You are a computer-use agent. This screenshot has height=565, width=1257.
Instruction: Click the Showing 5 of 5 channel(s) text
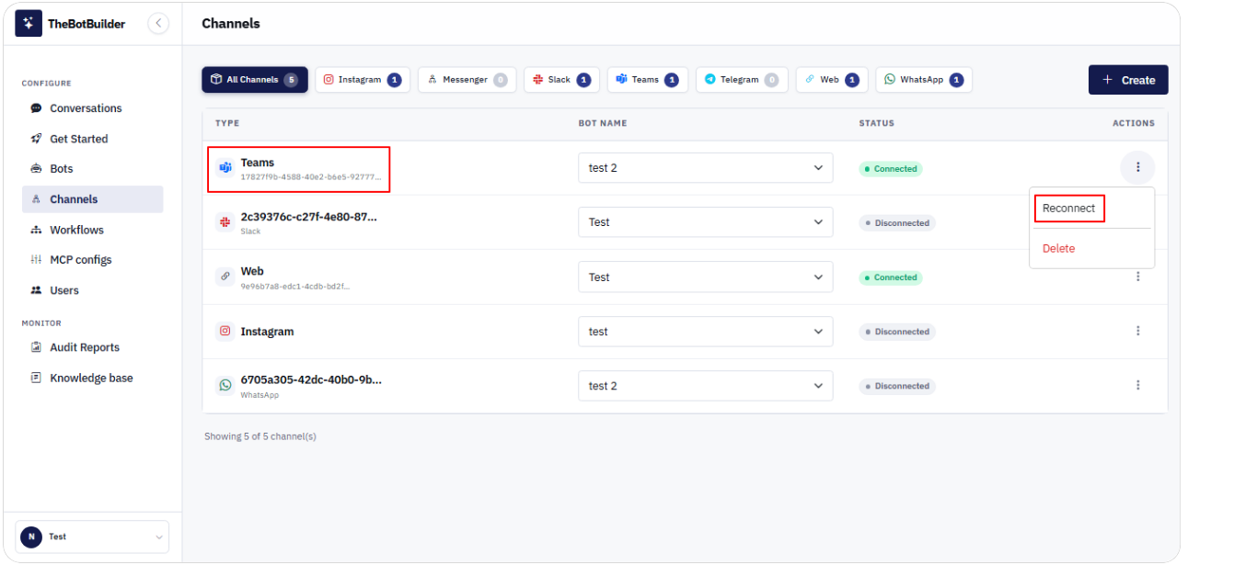260,436
